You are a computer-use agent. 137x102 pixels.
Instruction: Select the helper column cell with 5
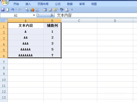[52, 49]
